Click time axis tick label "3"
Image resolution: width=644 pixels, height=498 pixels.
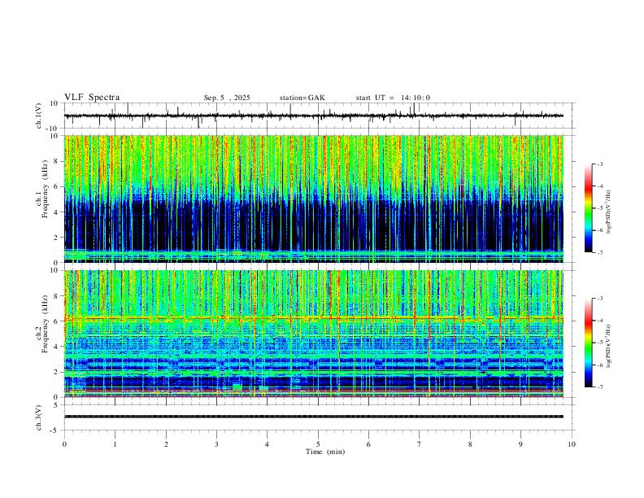pyautogui.click(x=216, y=444)
